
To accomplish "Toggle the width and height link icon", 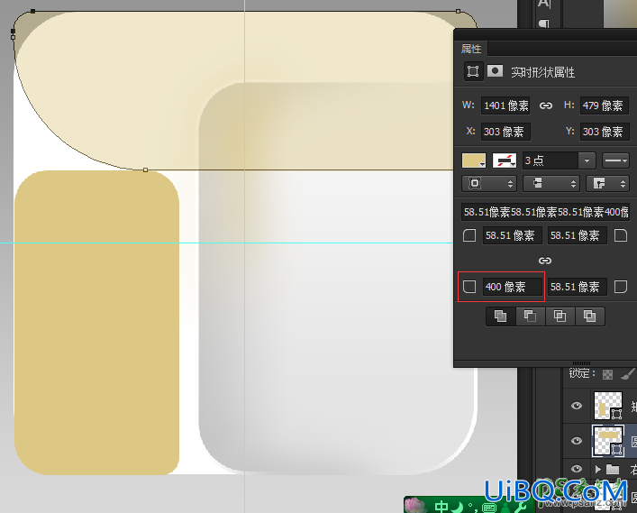I will pyautogui.click(x=546, y=105).
